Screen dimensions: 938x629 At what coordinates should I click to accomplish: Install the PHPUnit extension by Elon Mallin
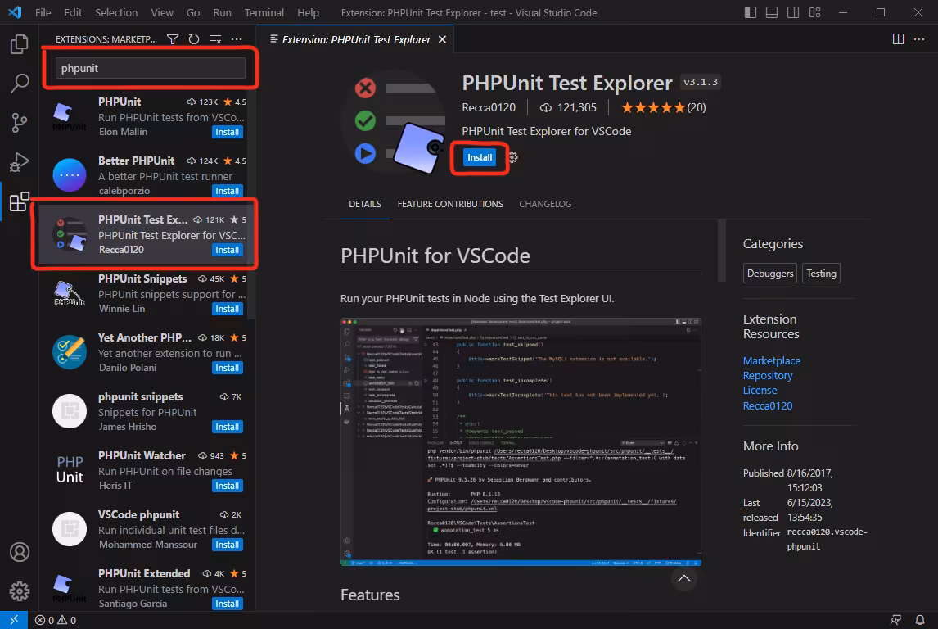[228, 132]
